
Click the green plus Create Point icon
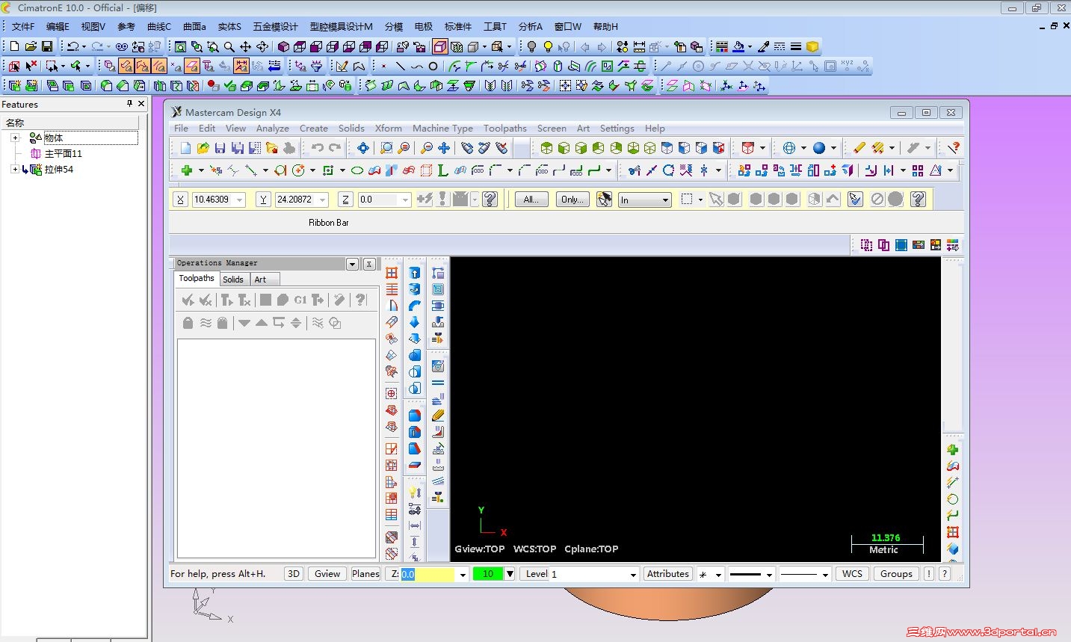pyautogui.click(x=187, y=170)
